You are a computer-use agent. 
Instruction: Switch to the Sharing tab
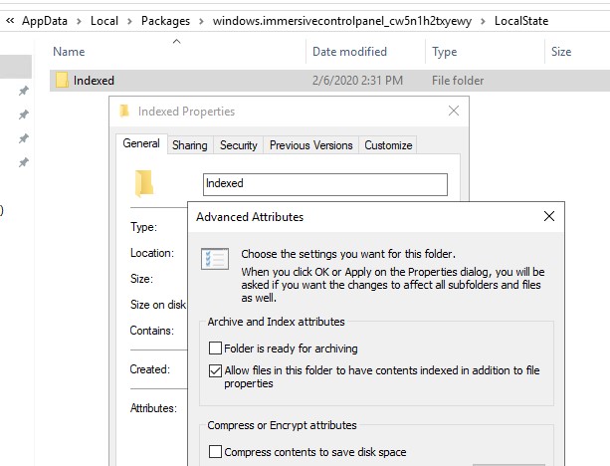click(x=189, y=145)
